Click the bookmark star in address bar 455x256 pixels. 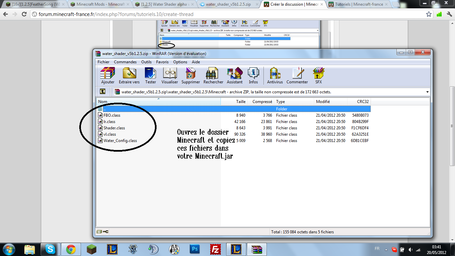[x=429, y=14]
